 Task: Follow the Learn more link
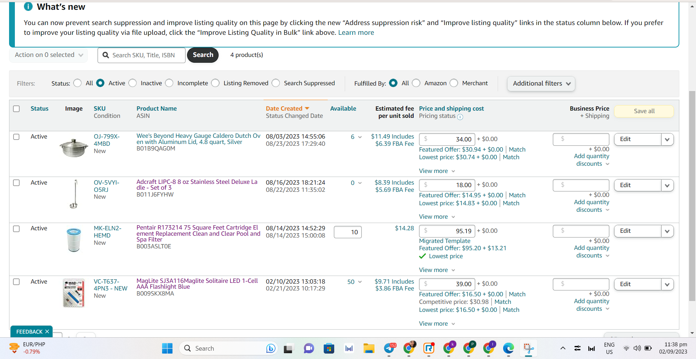356,33
